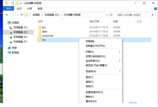Image resolution: width=158 pixels, height=107 pixels.
Task: Select the tcls folder icon
Action: [40, 40]
